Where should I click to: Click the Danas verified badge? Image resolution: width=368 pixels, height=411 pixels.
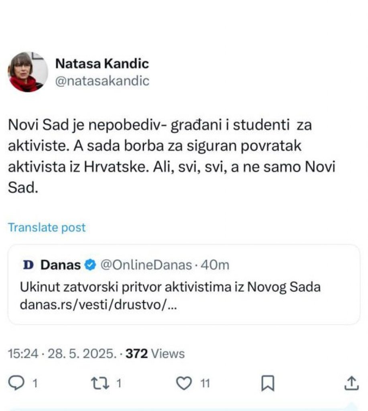91,265
